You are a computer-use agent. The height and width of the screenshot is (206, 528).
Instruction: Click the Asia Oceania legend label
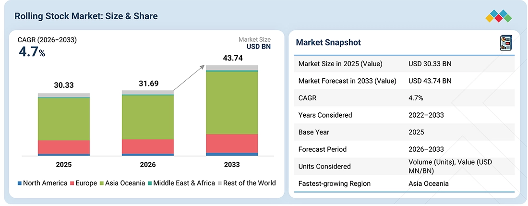[x=125, y=183]
